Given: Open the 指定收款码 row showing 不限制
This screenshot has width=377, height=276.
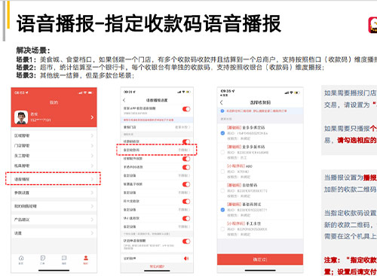Looking at the screenshot, I should [157, 150].
